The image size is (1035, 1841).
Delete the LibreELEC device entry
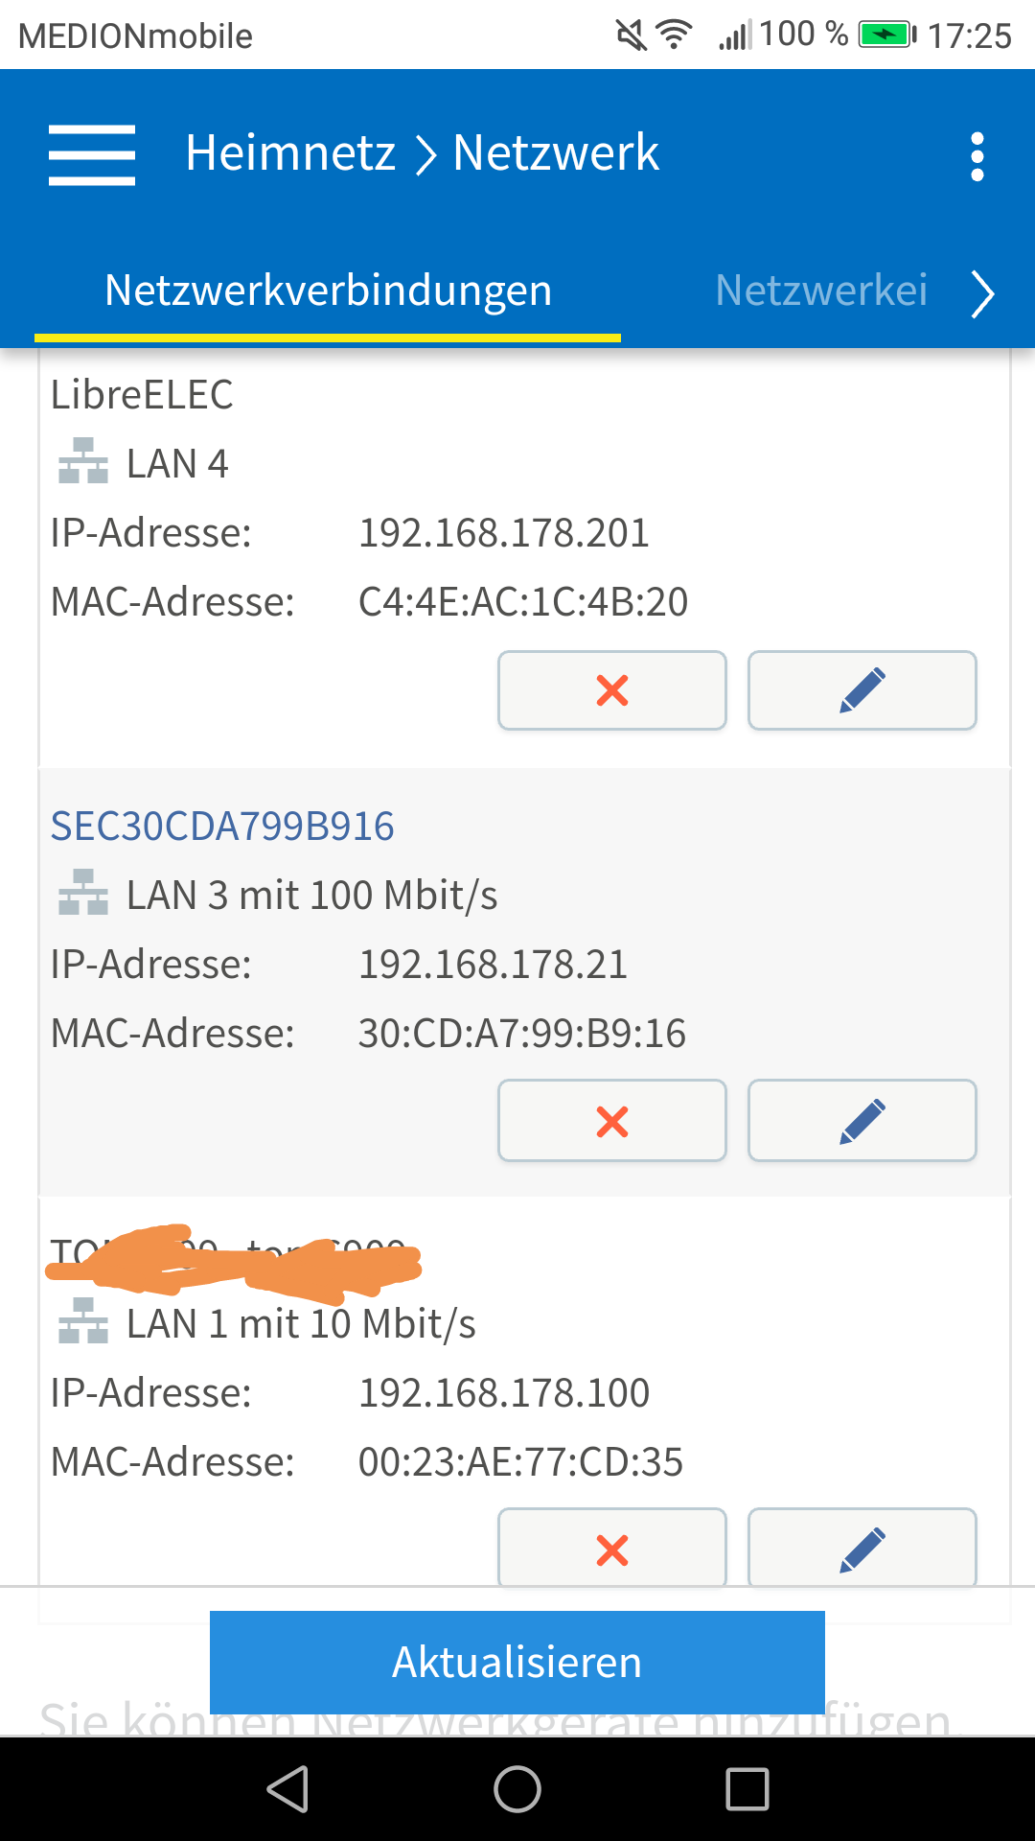point(612,690)
